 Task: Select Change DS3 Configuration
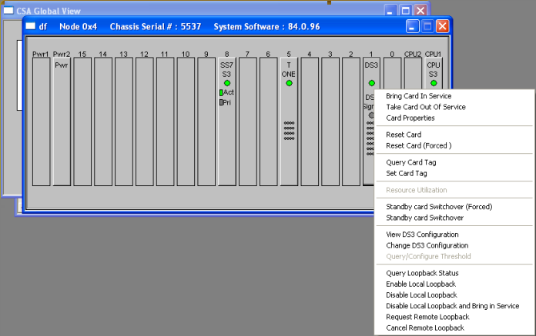click(x=427, y=245)
